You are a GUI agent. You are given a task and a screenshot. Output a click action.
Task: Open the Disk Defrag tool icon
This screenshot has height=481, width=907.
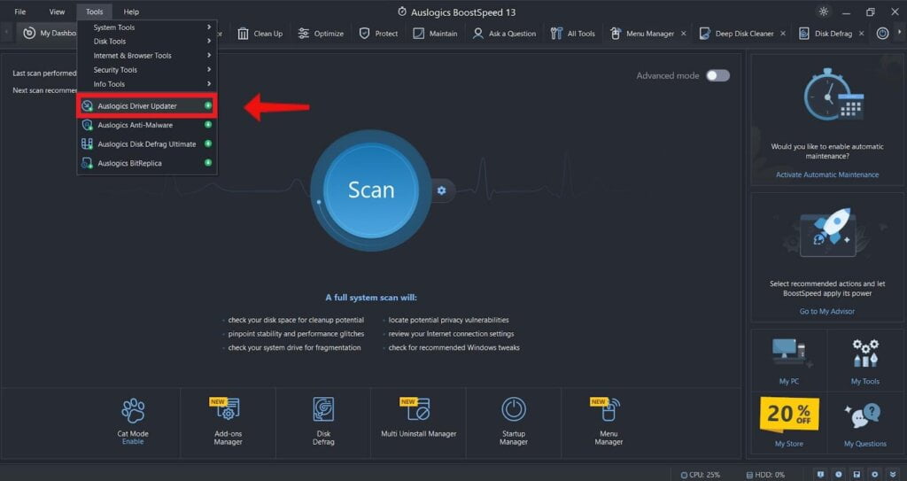pos(323,410)
